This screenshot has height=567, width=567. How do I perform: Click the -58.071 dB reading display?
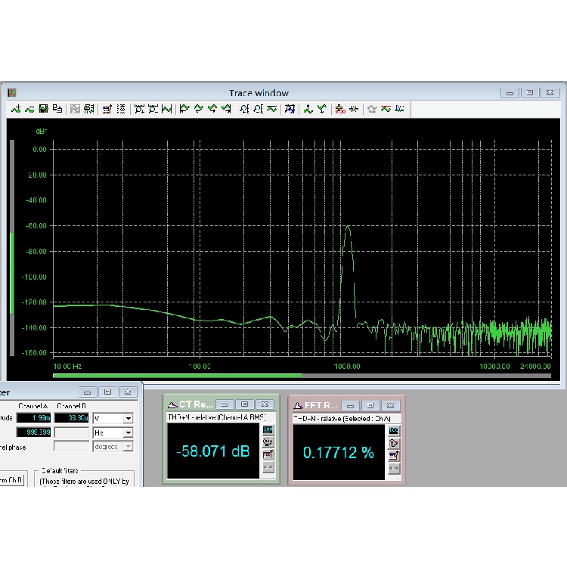pyautogui.click(x=212, y=452)
